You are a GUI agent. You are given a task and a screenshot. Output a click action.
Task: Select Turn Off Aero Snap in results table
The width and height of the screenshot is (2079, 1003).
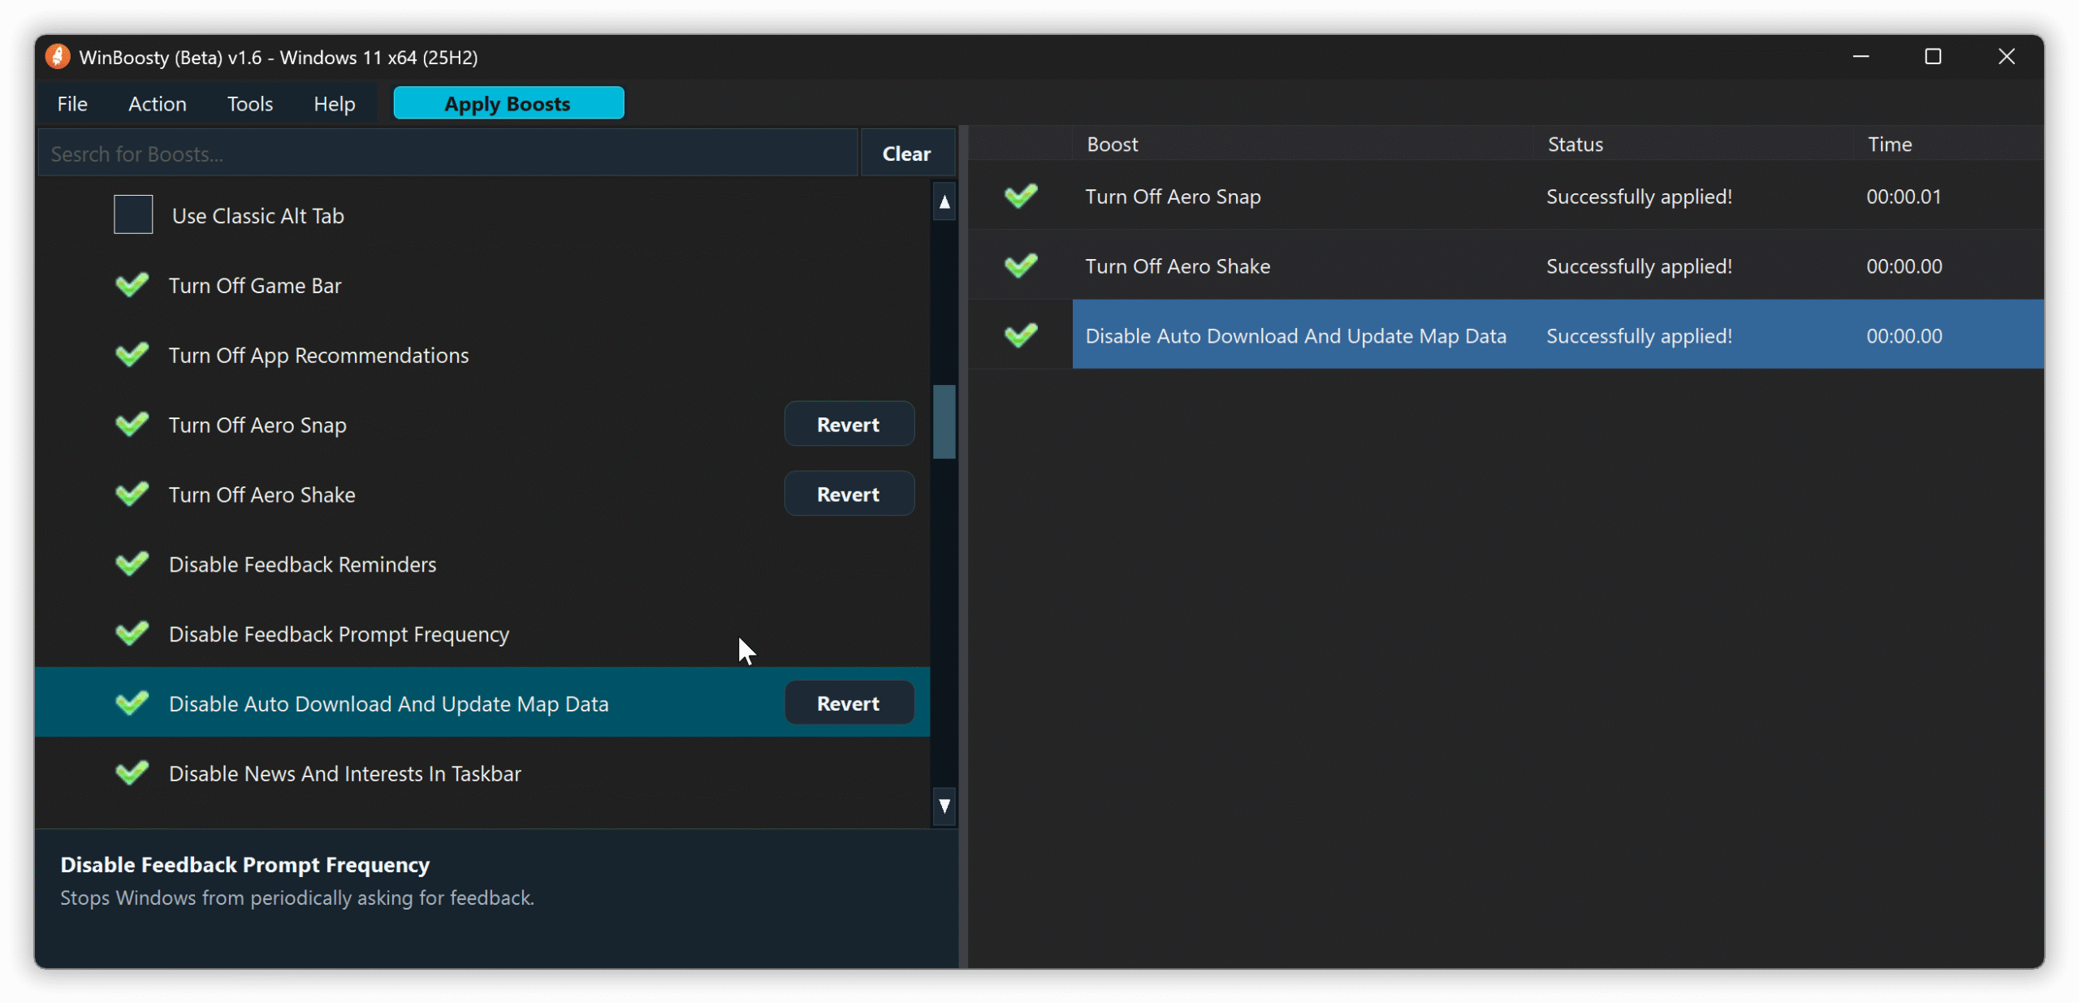(1173, 196)
